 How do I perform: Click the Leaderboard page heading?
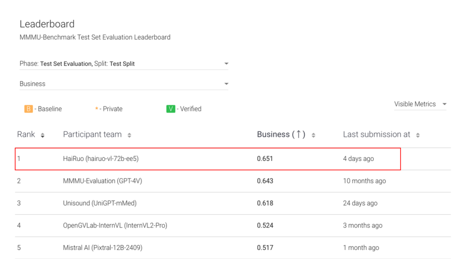click(x=47, y=24)
